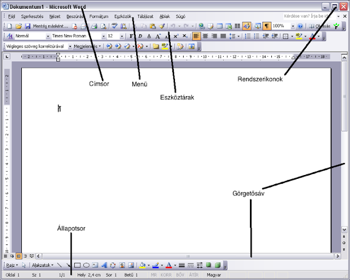Screen dimensions: 350x280
Task: Click the Print icon in standard toolbar
Action: (x=94, y=26)
